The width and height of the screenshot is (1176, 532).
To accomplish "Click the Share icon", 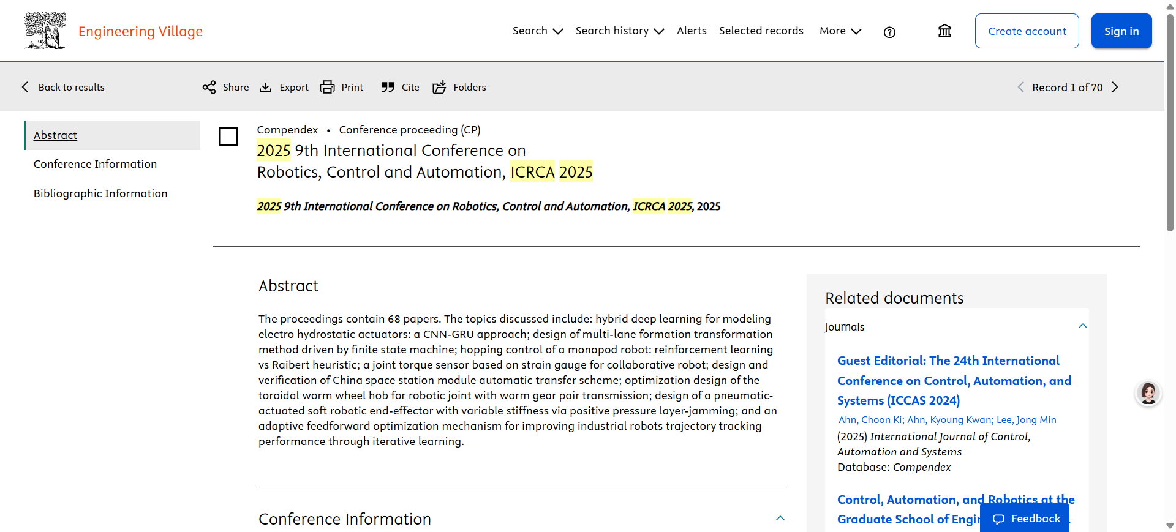I will click(209, 87).
